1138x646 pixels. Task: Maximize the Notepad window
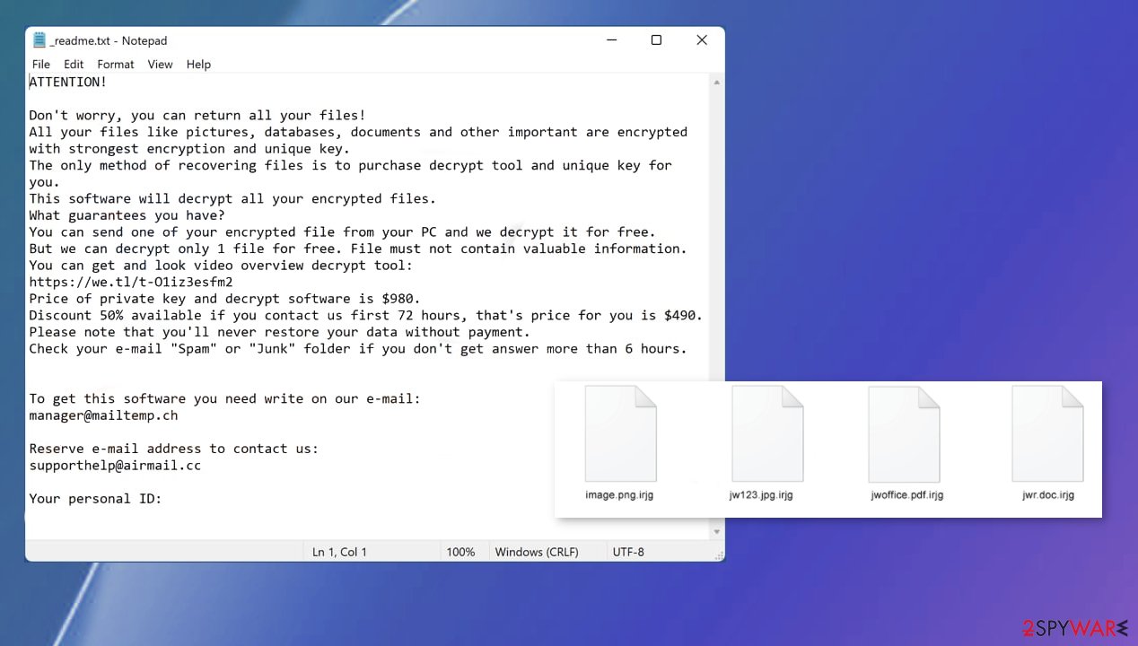(656, 40)
